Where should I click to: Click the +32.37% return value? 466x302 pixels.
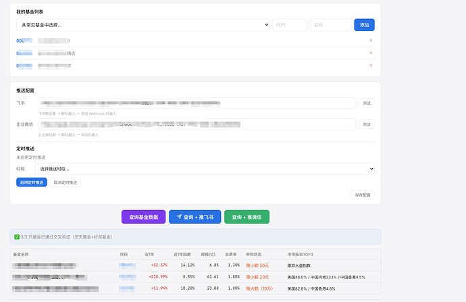point(159,265)
